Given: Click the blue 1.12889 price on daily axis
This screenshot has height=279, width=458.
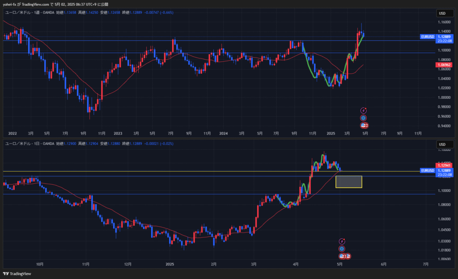Looking at the screenshot, I should pos(444,170).
